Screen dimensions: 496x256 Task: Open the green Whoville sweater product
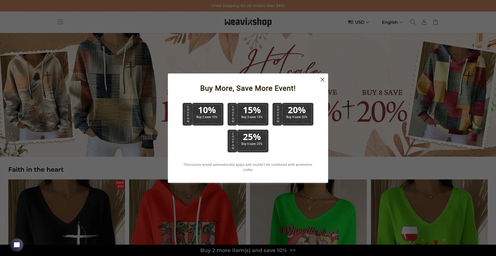[308, 212]
